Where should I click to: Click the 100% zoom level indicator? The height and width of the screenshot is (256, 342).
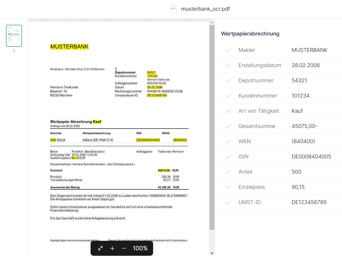[140, 248]
